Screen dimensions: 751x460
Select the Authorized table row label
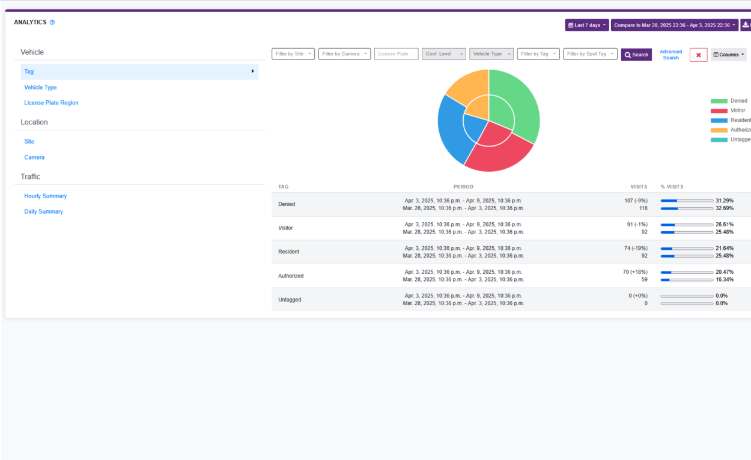[x=291, y=276]
